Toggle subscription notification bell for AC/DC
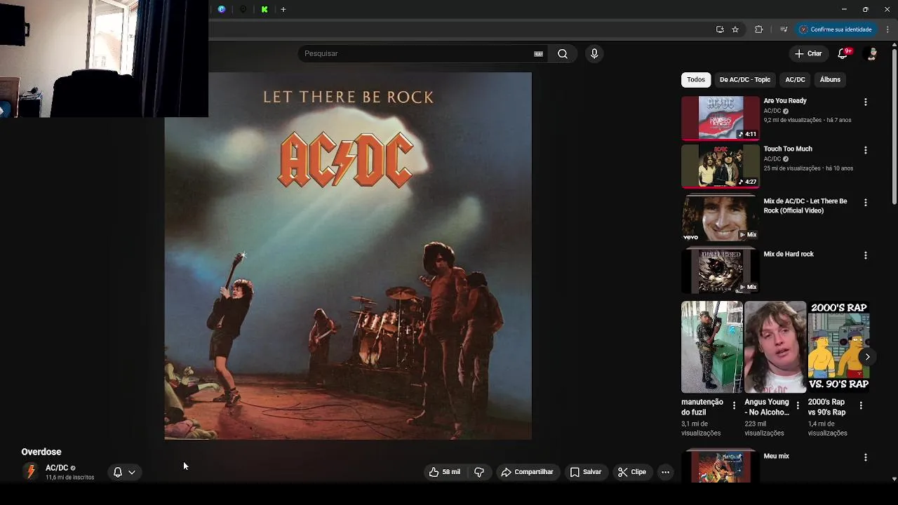Screen dimensions: 898x505 pyautogui.click(x=118, y=472)
